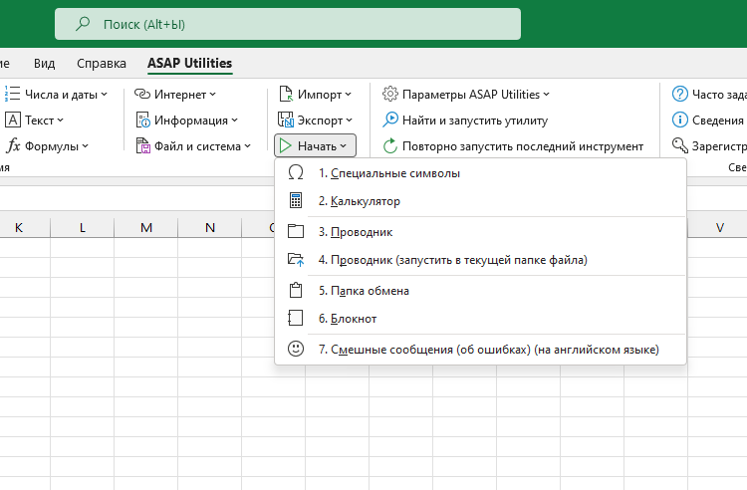Click the Экспорт icon

click(x=286, y=120)
